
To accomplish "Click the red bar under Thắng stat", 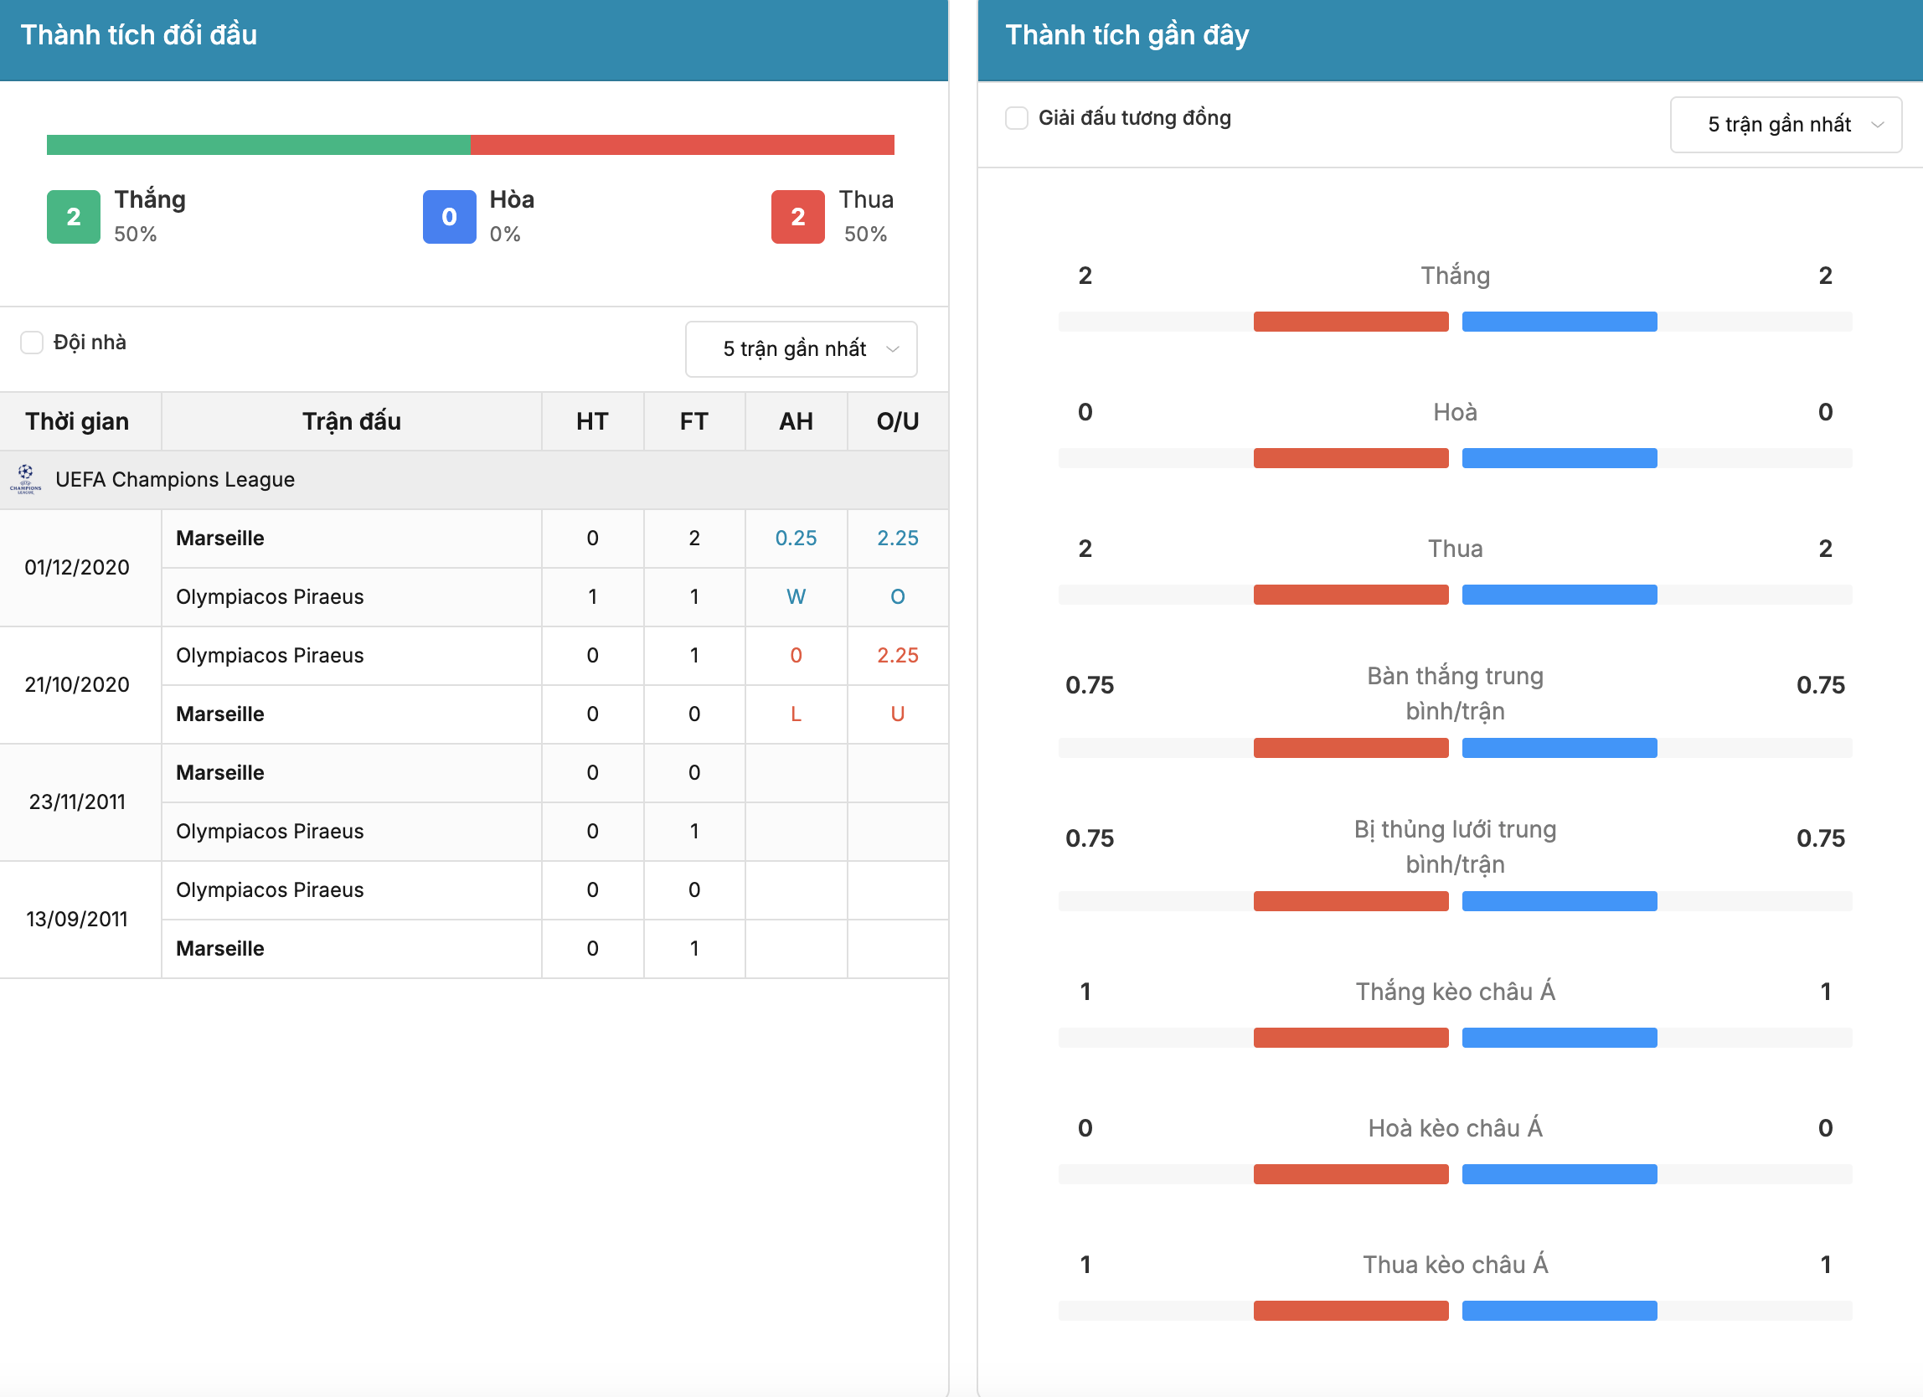I will pos(1352,322).
